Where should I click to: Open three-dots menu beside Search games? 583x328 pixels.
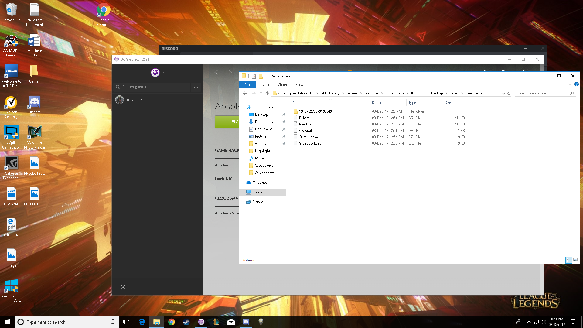click(x=196, y=87)
